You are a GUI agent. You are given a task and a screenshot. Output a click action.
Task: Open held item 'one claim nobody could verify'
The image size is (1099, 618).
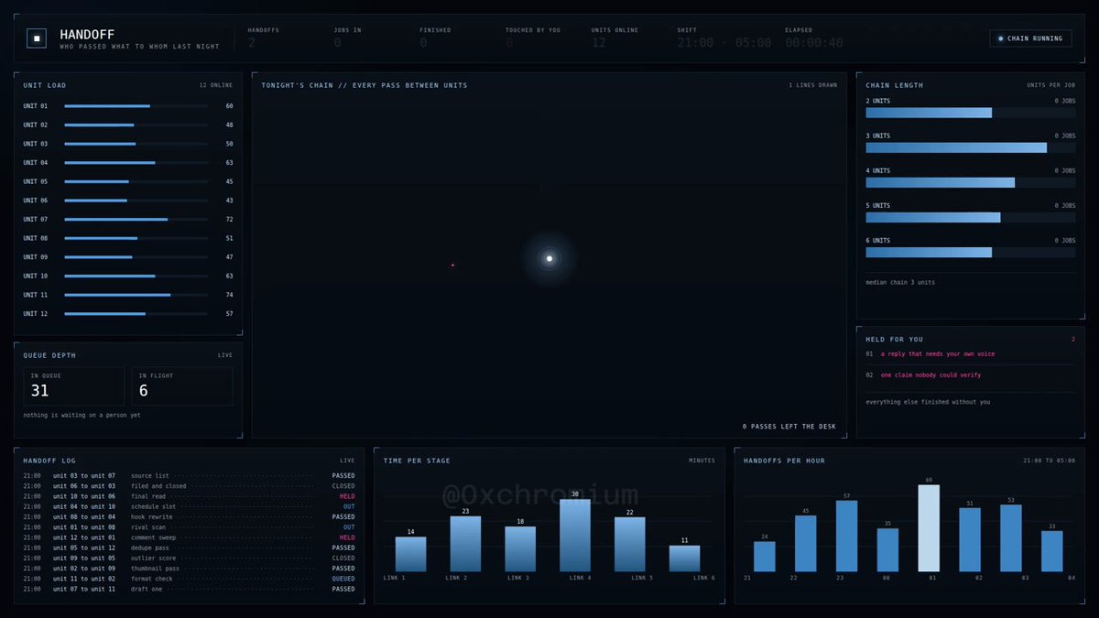930,374
